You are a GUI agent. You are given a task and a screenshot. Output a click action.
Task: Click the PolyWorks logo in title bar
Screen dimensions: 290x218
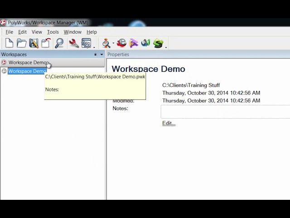point(3,23)
